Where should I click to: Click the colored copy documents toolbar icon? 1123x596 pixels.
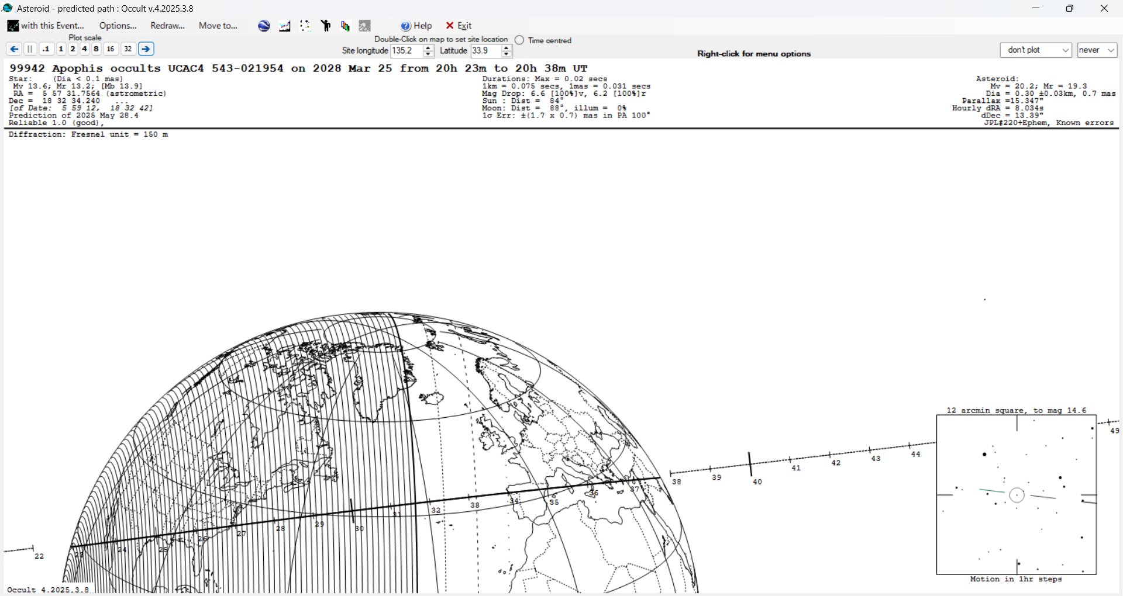click(345, 26)
